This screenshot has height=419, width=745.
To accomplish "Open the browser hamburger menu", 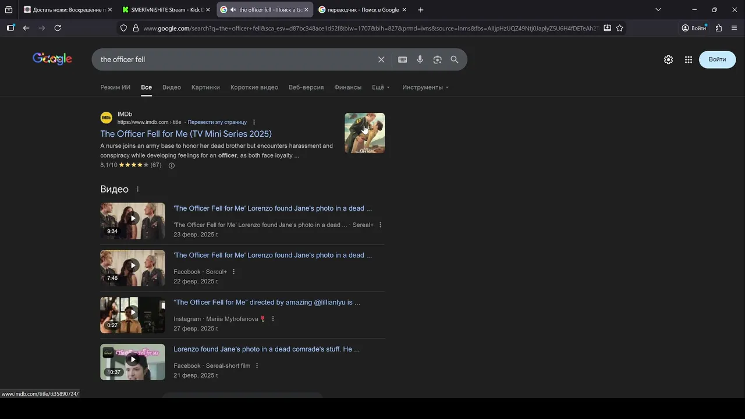I will [x=734, y=28].
